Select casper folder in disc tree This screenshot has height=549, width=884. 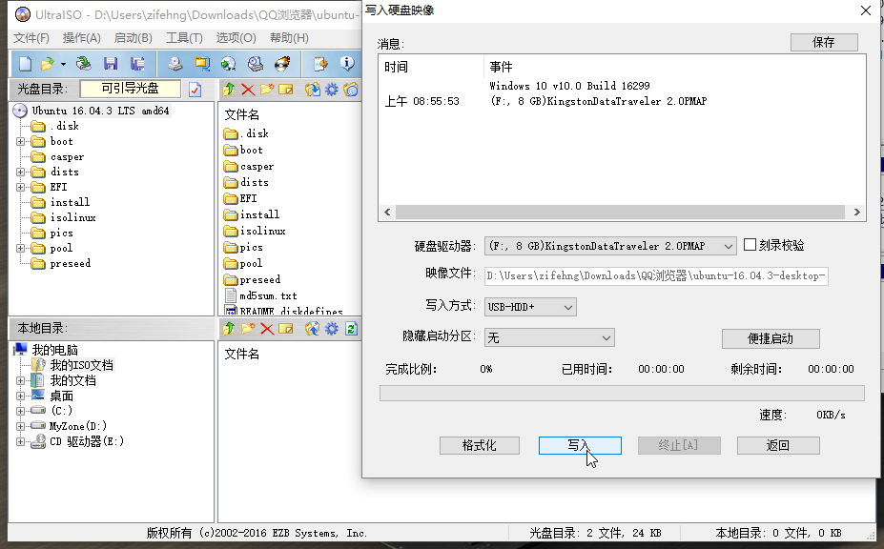click(x=67, y=156)
